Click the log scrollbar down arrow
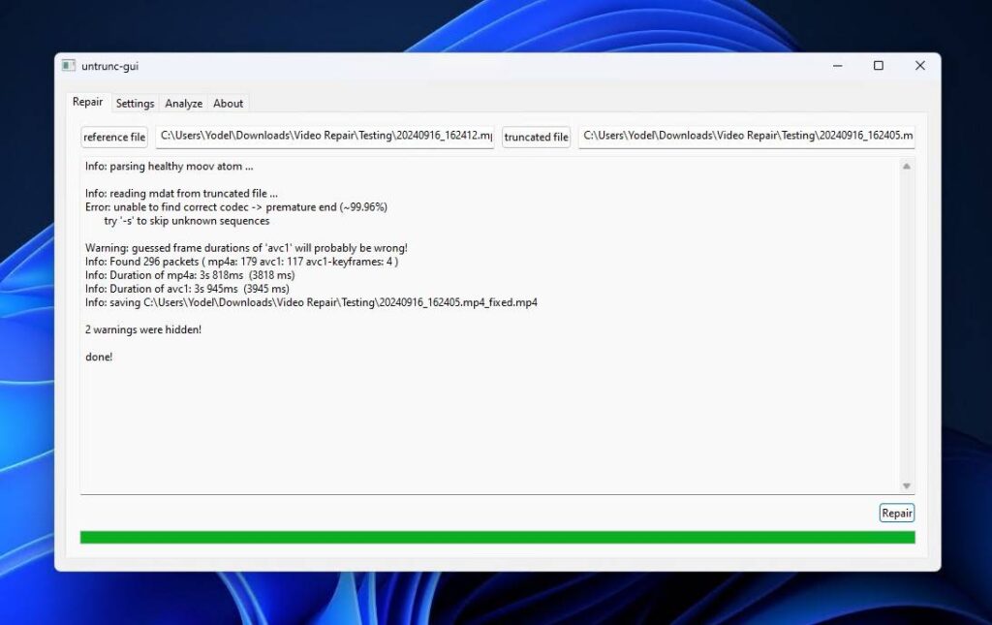This screenshot has width=992, height=625. 908,484
